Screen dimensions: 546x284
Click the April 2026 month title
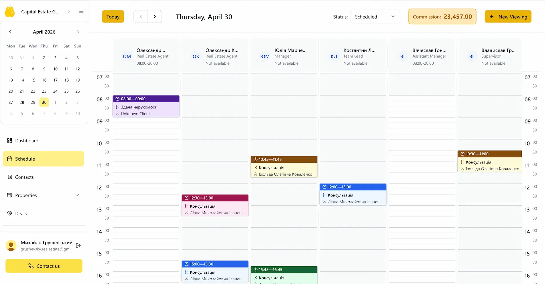(44, 32)
